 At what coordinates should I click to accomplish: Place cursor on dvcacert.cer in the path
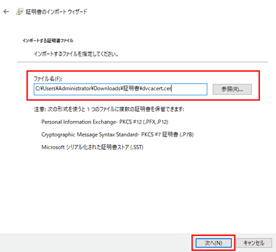pos(156,89)
